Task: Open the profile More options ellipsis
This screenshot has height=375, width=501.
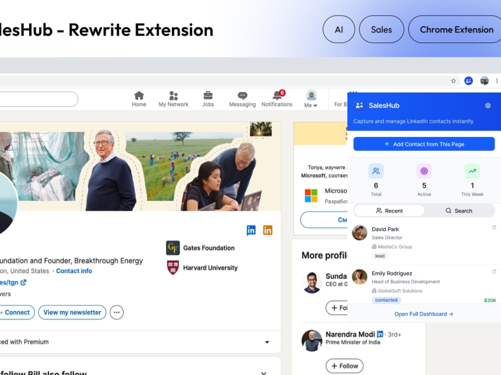Action: tap(117, 312)
